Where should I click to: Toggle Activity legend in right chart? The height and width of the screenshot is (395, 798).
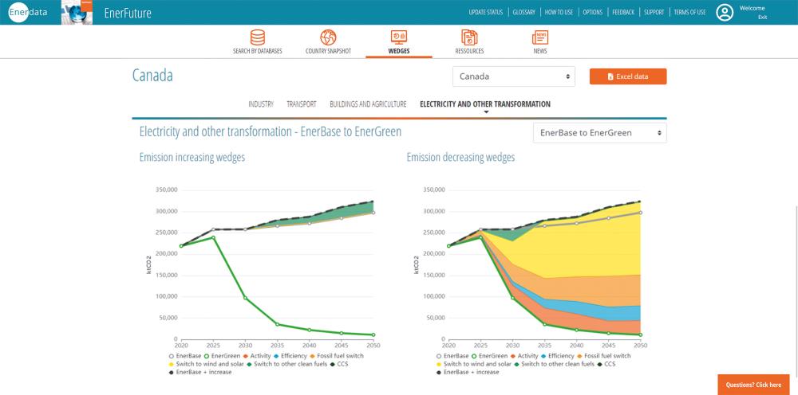click(523, 356)
